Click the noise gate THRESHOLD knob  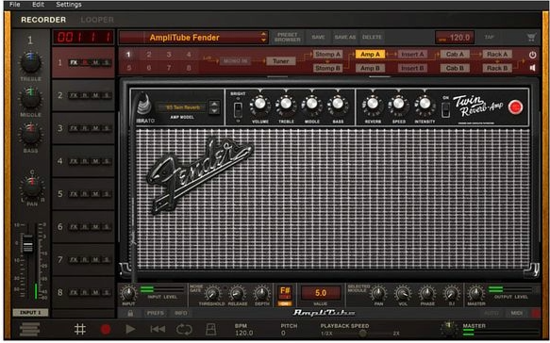pyautogui.click(x=211, y=293)
